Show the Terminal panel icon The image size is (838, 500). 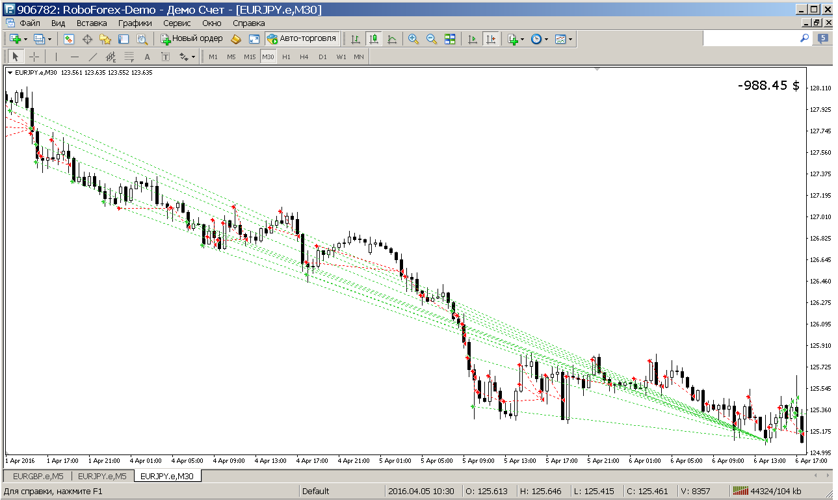point(124,39)
